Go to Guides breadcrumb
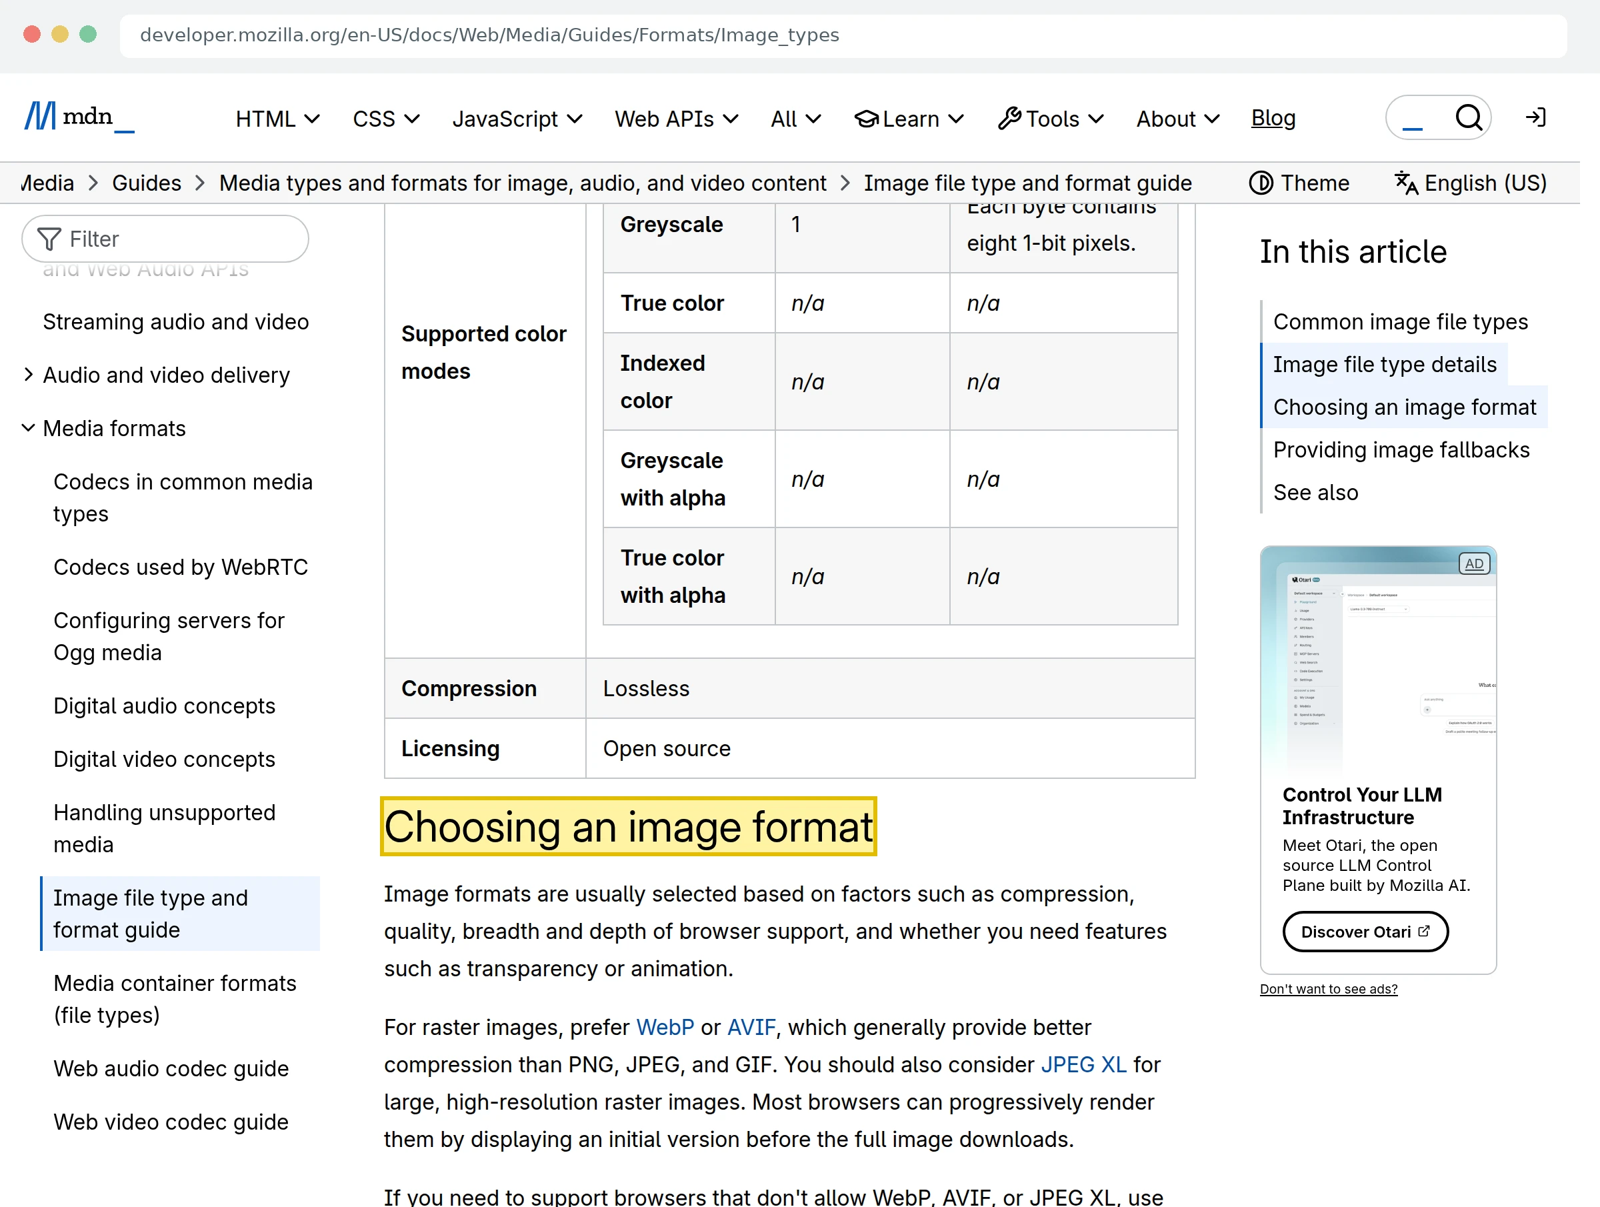1600x1207 pixels. 146,183
